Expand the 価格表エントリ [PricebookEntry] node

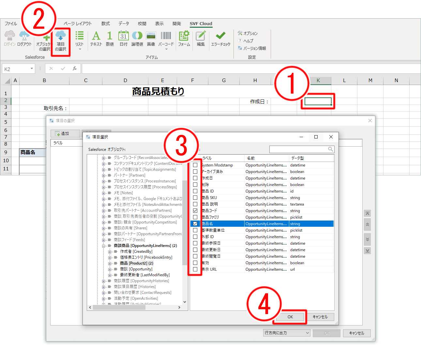[x=110, y=258]
